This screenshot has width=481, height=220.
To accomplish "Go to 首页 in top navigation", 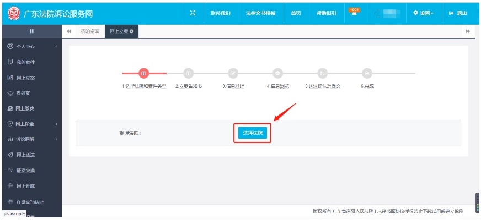I will 296,13.
